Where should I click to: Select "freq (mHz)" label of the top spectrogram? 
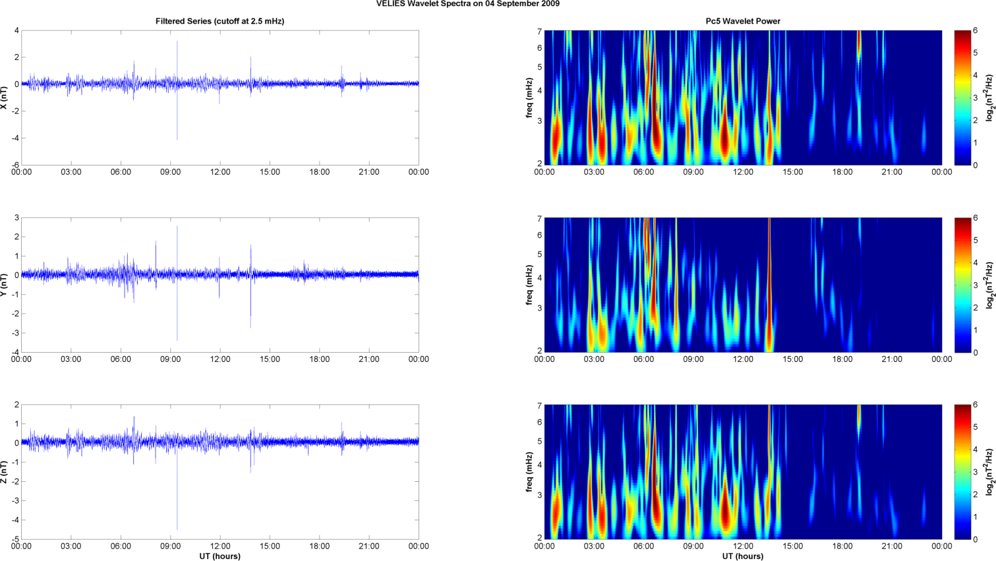point(529,98)
